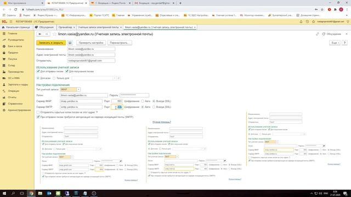Toggle 'Для отправки писем' checkbox
This screenshot has width=351, height=197.
[x=38, y=71]
